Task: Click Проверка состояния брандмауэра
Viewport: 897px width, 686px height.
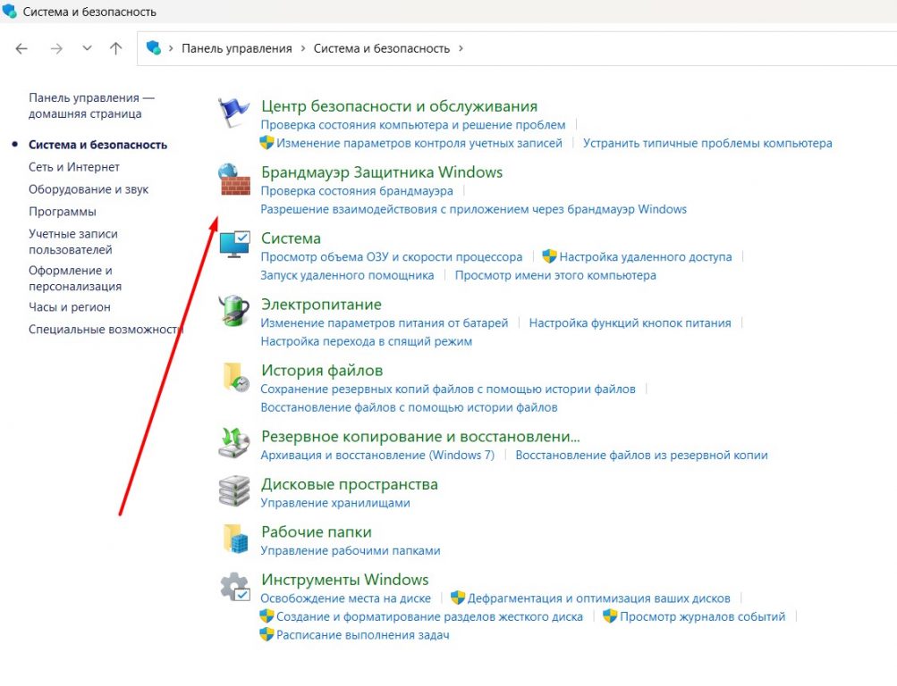Action: pos(357,191)
